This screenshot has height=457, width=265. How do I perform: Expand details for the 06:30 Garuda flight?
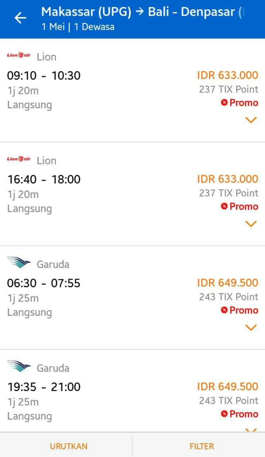click(251, 327)
